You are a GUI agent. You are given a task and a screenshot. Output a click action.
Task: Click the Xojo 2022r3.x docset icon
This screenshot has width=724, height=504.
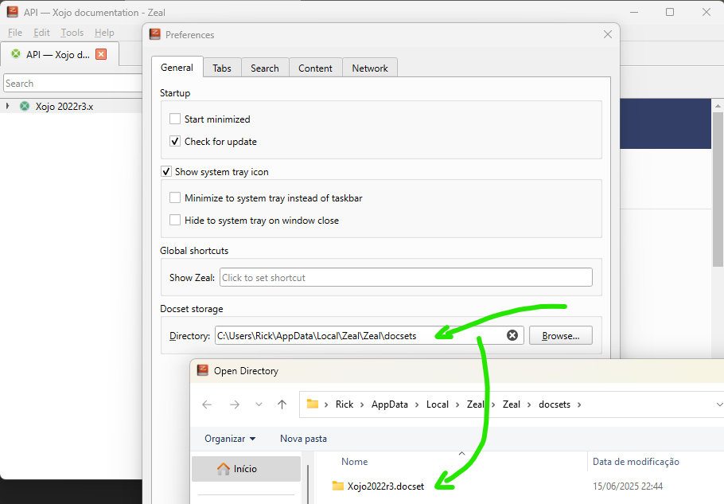(x=25, y=106)
